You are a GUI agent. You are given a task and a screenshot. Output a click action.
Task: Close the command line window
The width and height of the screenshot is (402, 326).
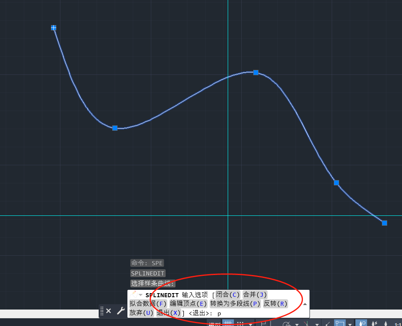click(109, 311)
